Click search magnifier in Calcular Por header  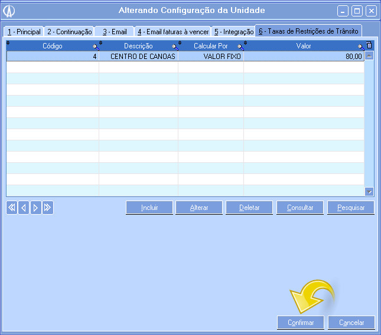pyautogui.click(x=240, y=47)
